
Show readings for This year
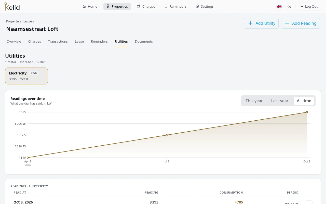254,101
